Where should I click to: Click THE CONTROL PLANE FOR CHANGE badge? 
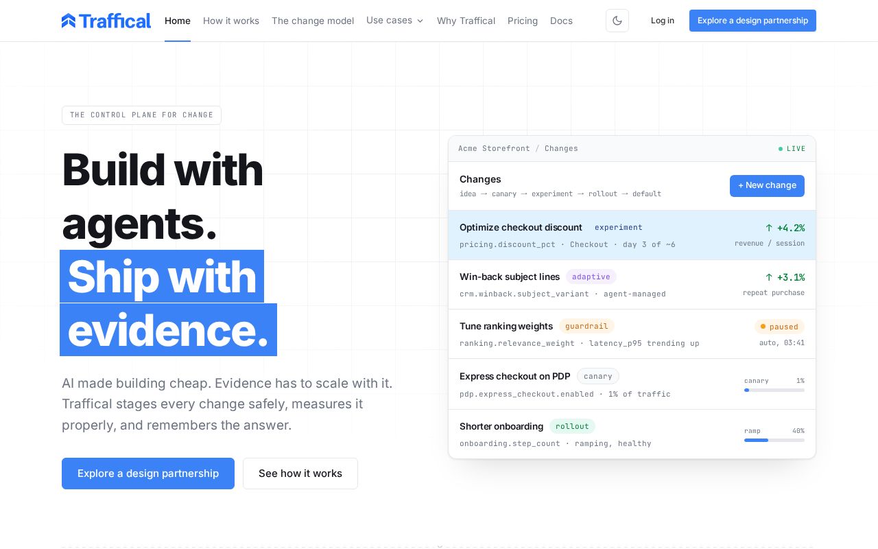point(141,115)
